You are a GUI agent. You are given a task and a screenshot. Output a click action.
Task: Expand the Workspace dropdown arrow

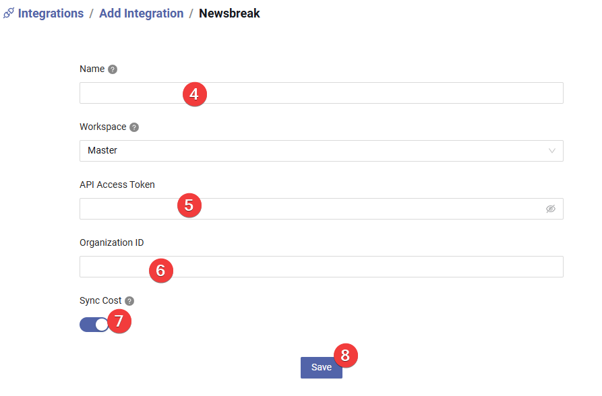[x=551, y=151]
